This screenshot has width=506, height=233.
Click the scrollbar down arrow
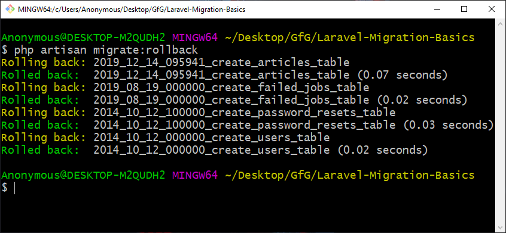tap(501, 228)
